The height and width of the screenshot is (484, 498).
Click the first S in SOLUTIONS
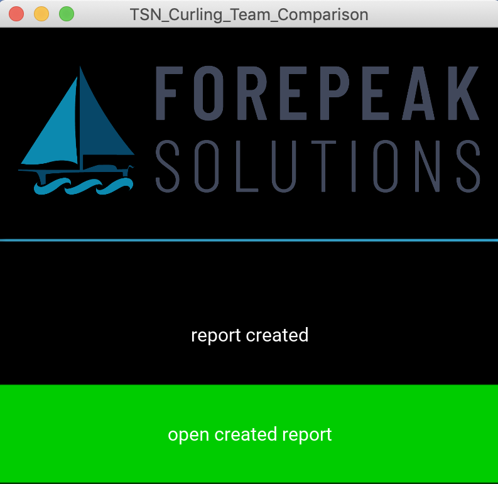tap(168, 166)
